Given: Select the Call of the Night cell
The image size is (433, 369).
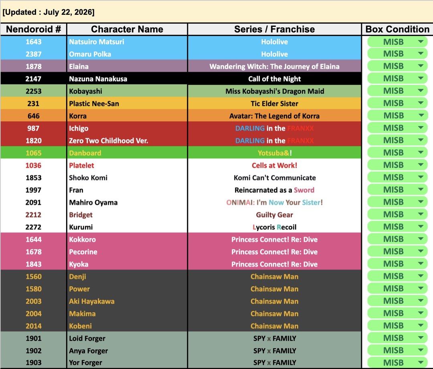Looking at the screenshot, I should tap(275, 79).
